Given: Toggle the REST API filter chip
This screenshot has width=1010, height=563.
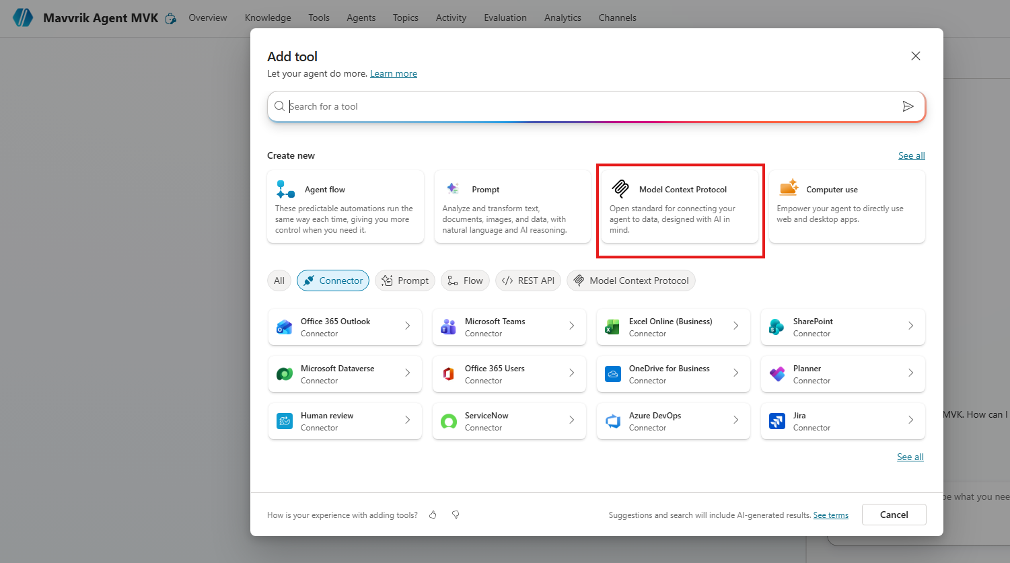Looking at the screenshot, I should tap(528, 280).
